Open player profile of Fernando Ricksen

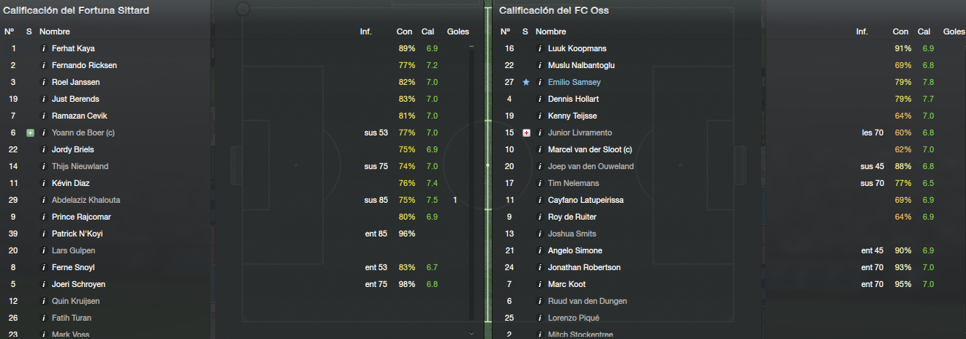[x=84, y=65]
